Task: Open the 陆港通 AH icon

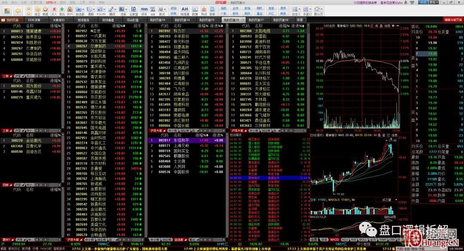Action: click(184, 10)
